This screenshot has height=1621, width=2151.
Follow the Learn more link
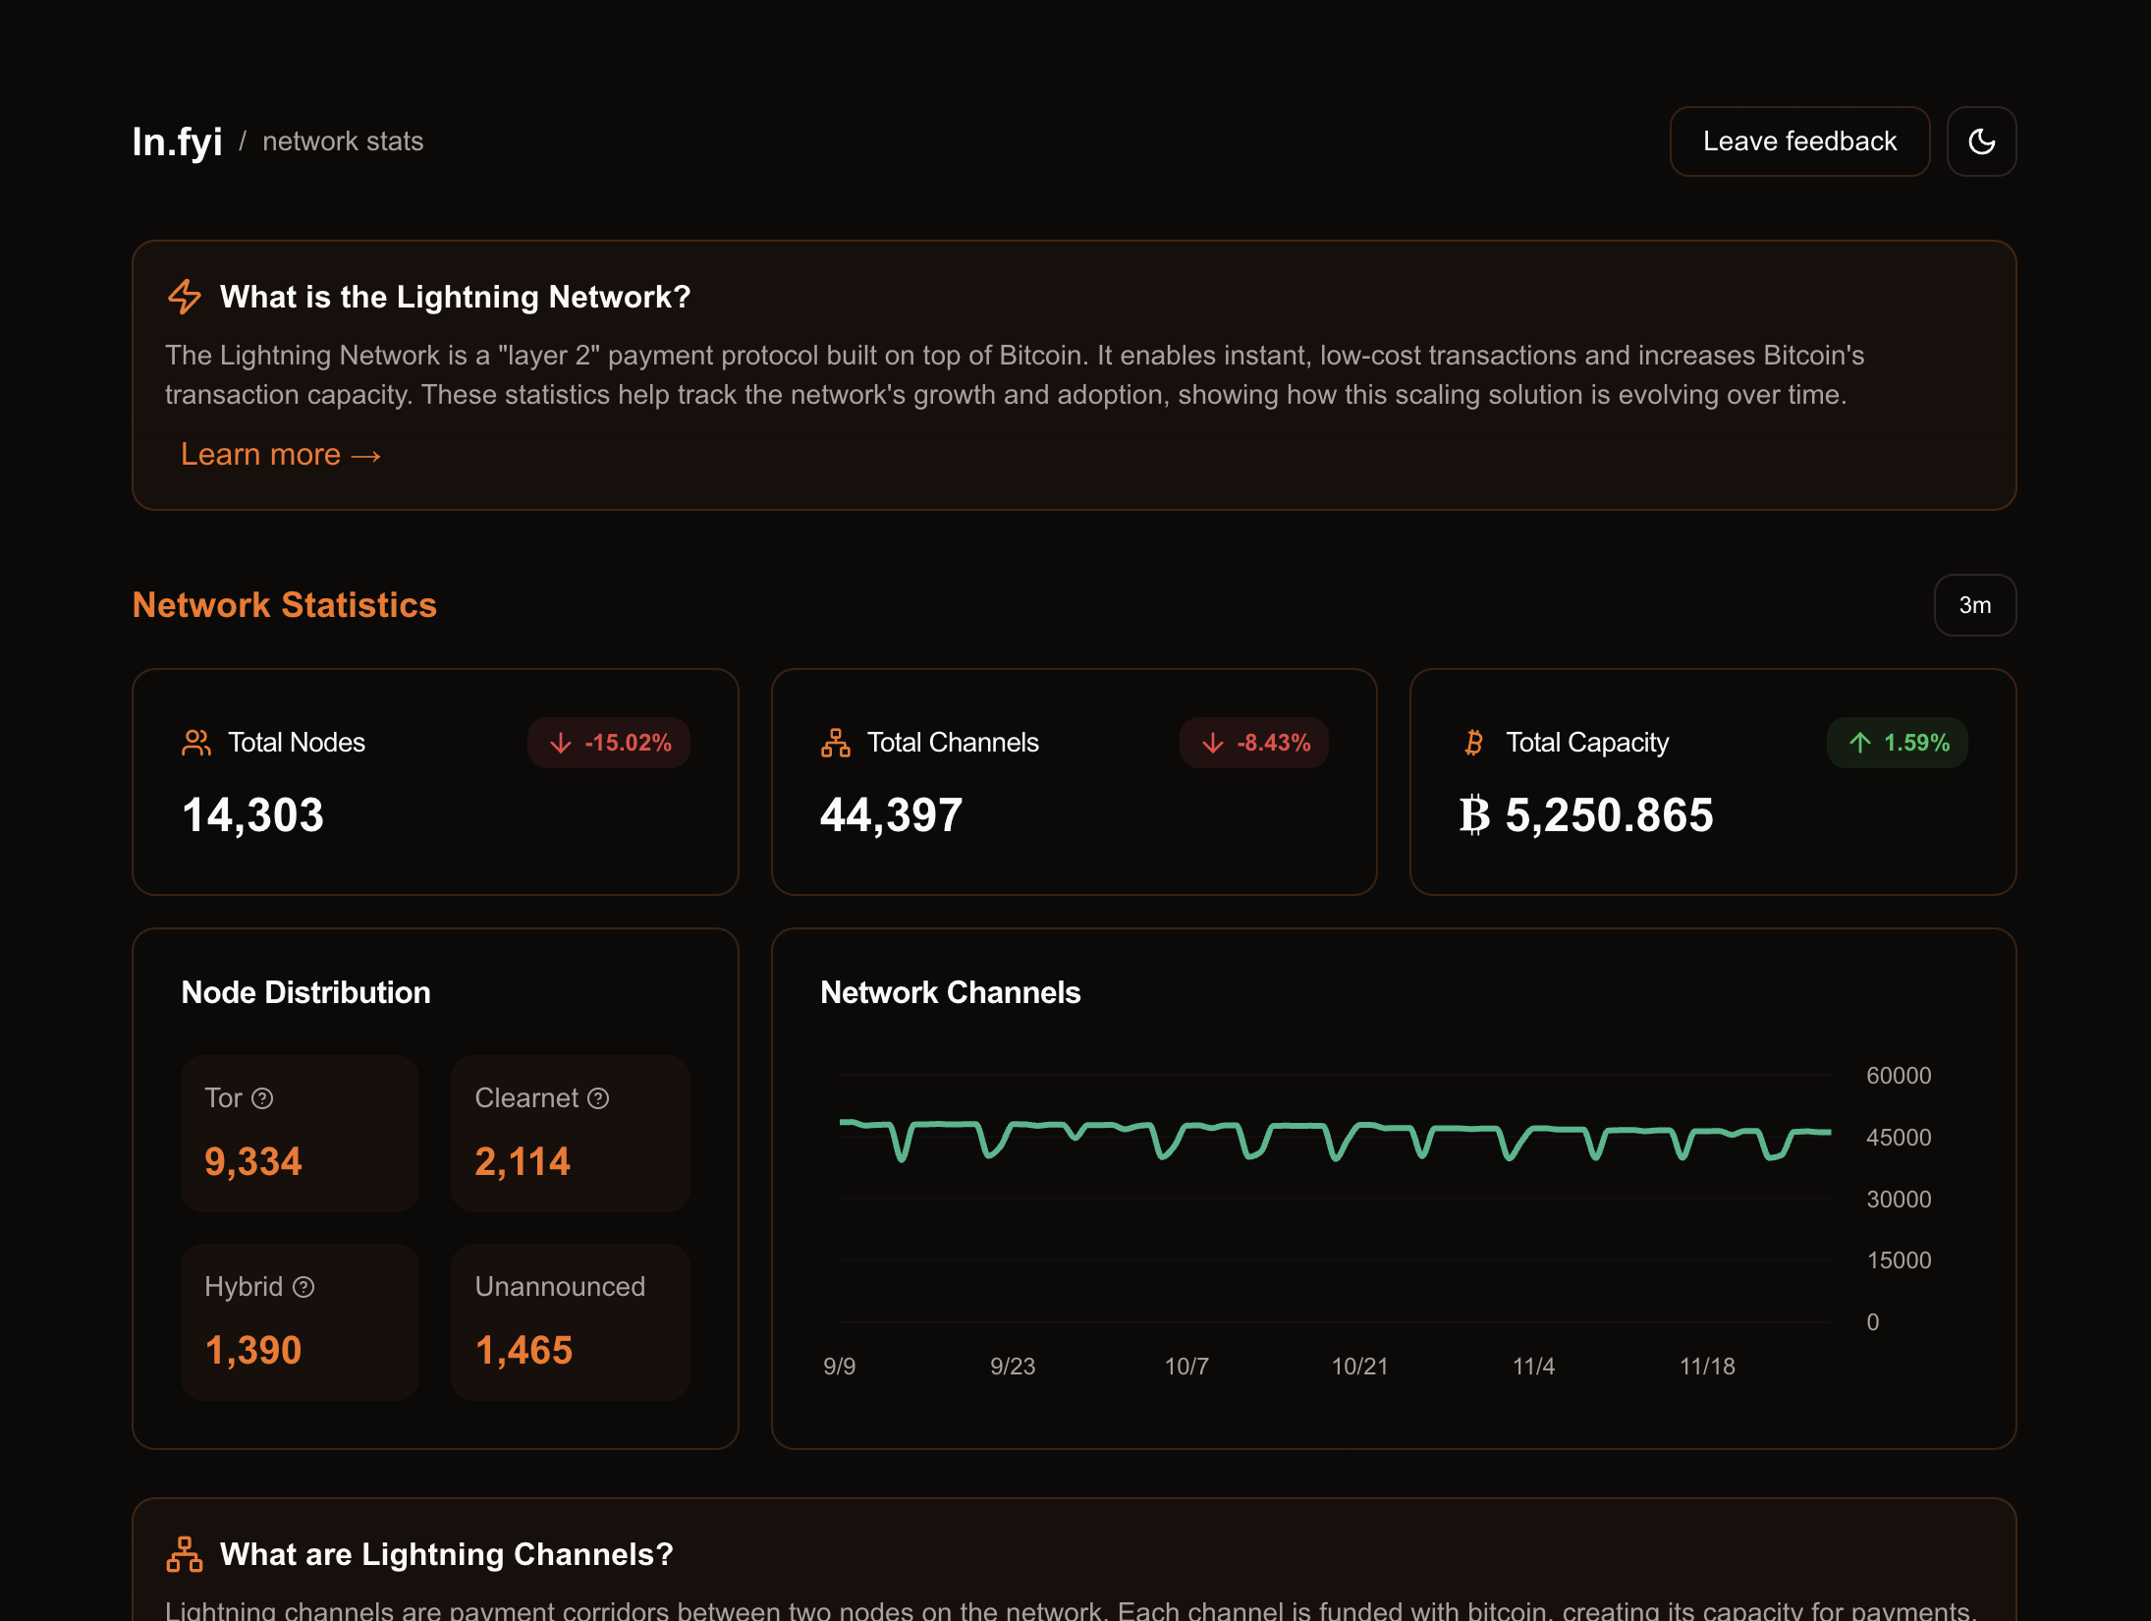281,454
